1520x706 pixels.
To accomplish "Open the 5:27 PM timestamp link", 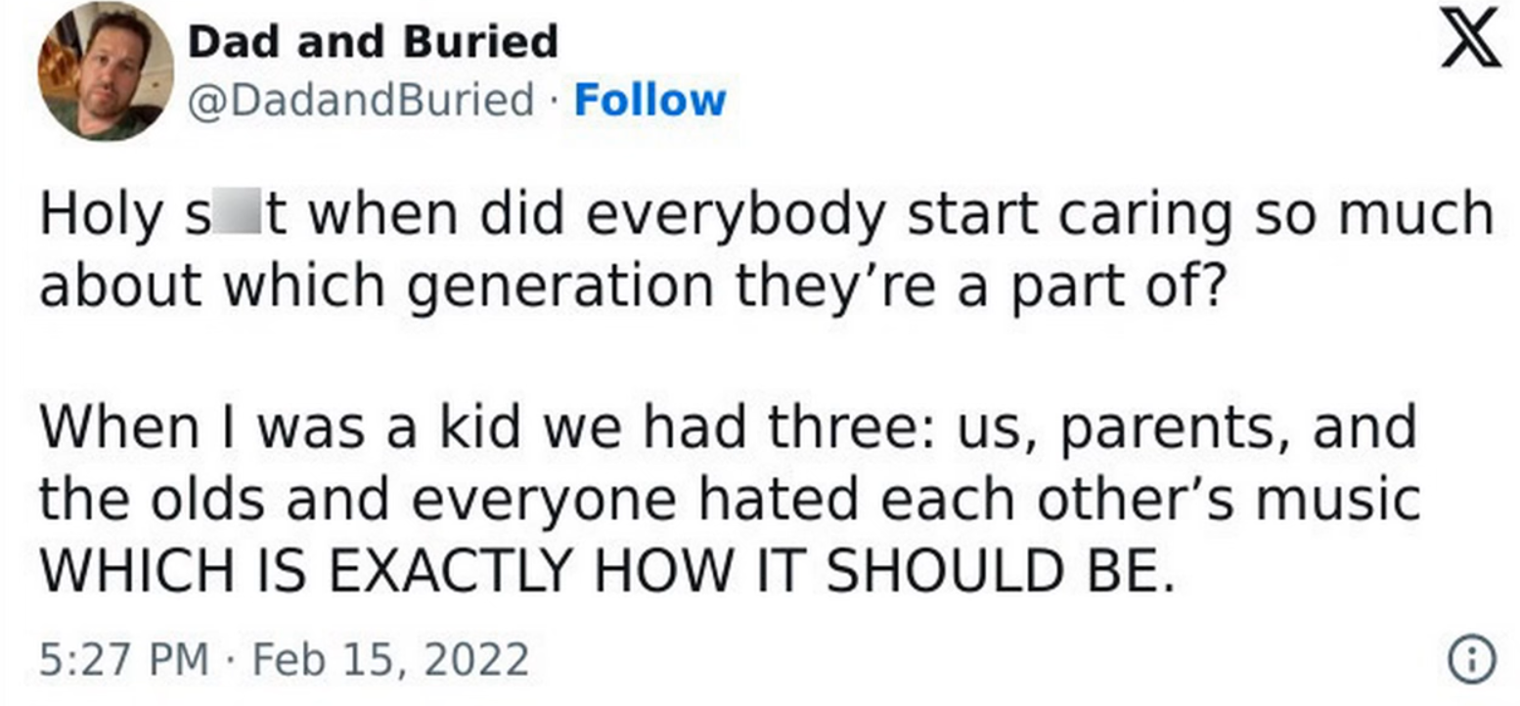I will 124,659.
